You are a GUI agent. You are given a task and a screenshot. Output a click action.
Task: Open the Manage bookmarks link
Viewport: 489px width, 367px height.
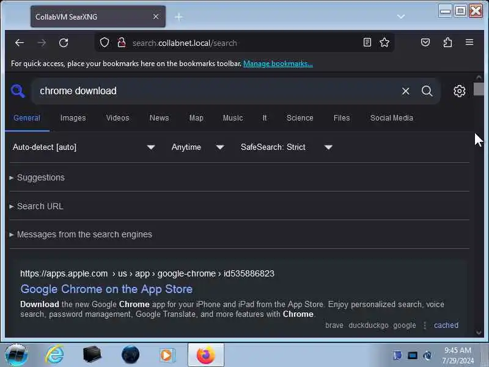278,64
